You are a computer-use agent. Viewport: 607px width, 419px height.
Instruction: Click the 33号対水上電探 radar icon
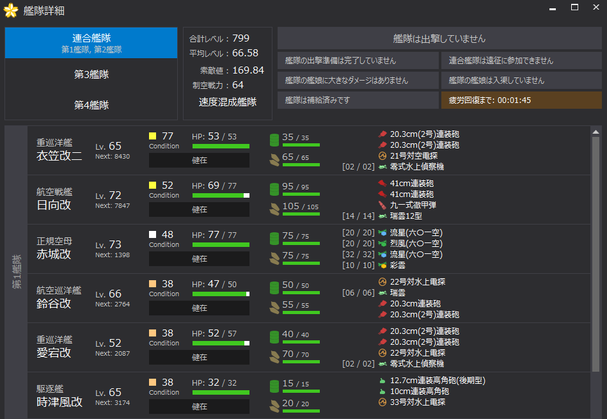(382, 402)
